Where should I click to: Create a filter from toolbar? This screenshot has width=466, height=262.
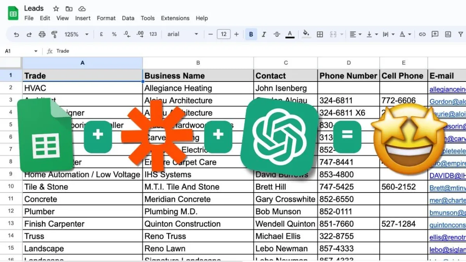tap(461, 34)
